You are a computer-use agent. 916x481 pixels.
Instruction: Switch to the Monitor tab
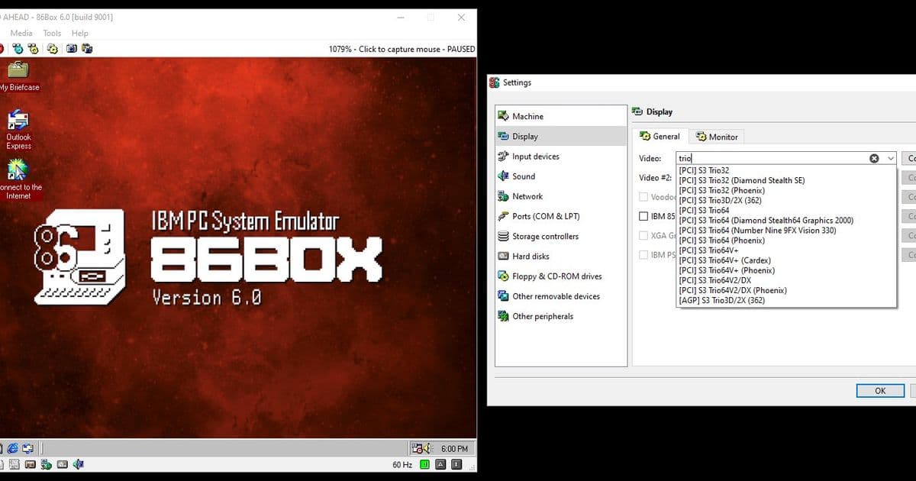pos(717,137)
